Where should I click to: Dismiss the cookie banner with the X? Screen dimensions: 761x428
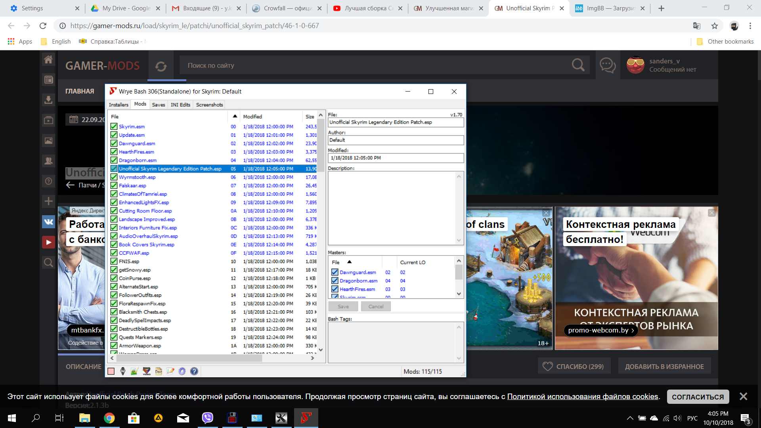point(743,397)
